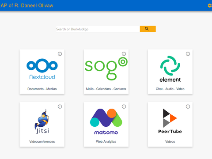This screenshot has width=212, height=159.
Task: Click the "Web Analytics" caption
Action: click(106, 142)
